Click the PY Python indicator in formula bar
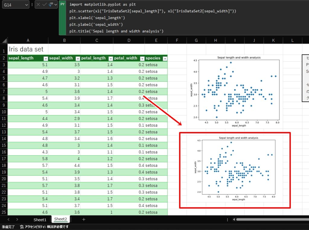The image size is (309, 230). tap(62, 4)
